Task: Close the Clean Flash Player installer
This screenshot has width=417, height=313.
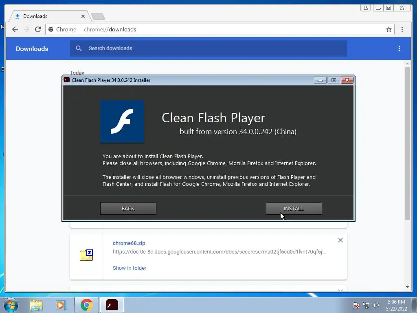Action: pos(347,80)
